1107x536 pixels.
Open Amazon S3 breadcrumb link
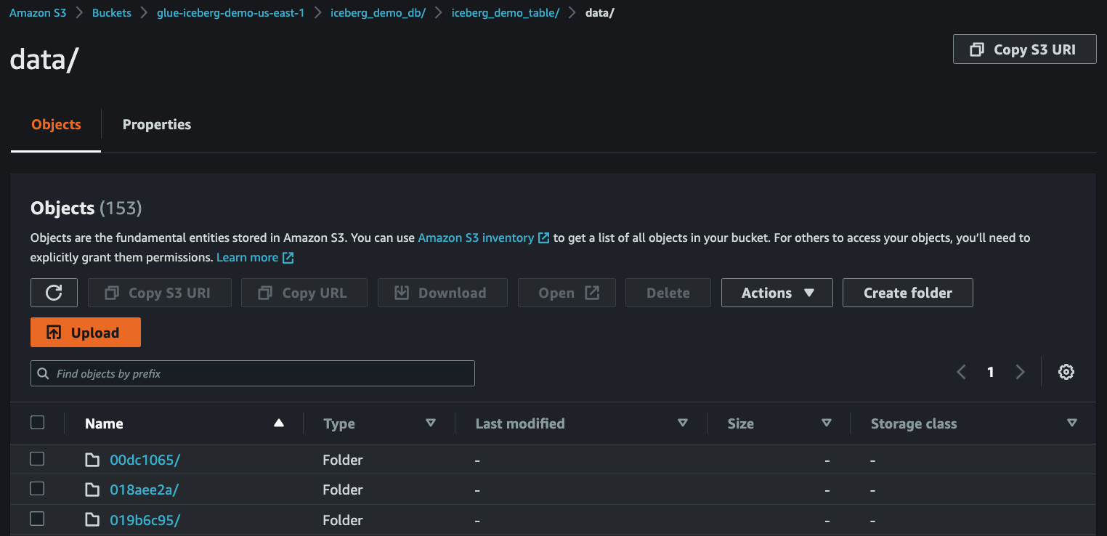(x=38, y=13)
